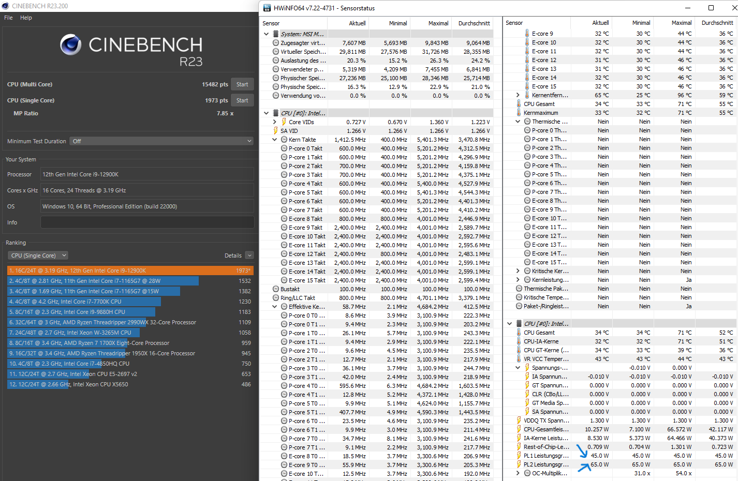Select the E-core 15 Takt row
Image resolution: width=738 pixels, height=481 pixels.
pos(376,280)
